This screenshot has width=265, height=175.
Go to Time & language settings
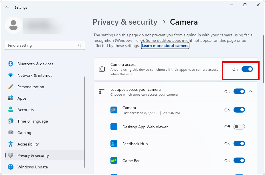(x=32, y=121)
